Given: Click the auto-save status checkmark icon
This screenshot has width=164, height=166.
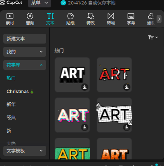Looking at the screenshot, I should click(63, 3).
